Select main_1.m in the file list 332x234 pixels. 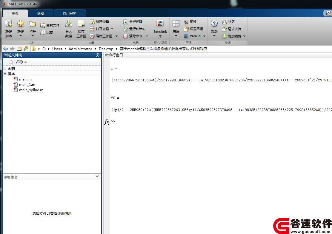(x=27, y=85)
